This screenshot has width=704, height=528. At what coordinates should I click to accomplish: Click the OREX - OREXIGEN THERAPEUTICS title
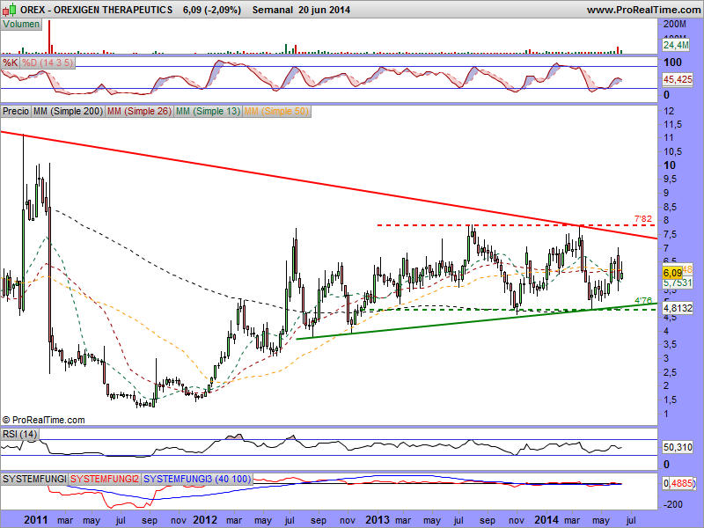tap(96, 10)
